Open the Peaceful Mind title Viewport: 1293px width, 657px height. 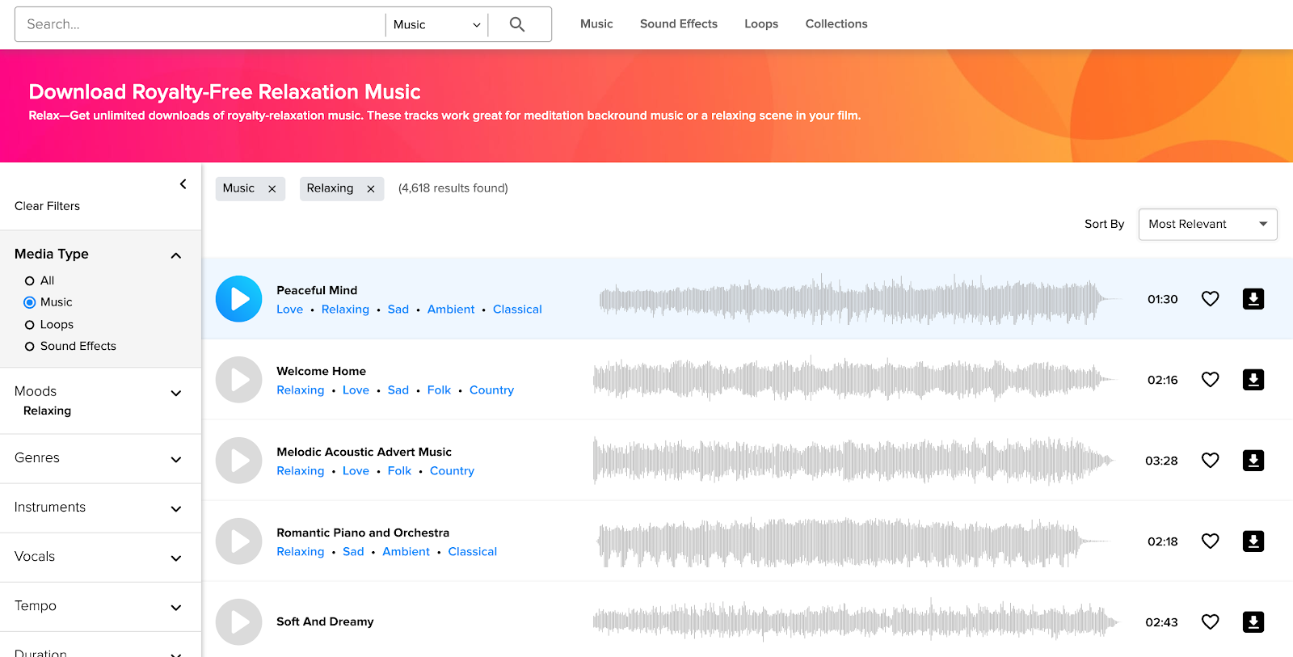[x=317, y=290]
